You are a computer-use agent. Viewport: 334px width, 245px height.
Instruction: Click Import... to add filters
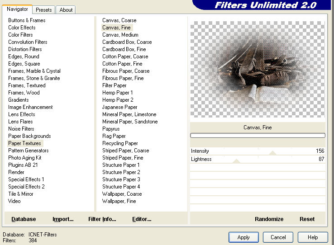point(63,219)
